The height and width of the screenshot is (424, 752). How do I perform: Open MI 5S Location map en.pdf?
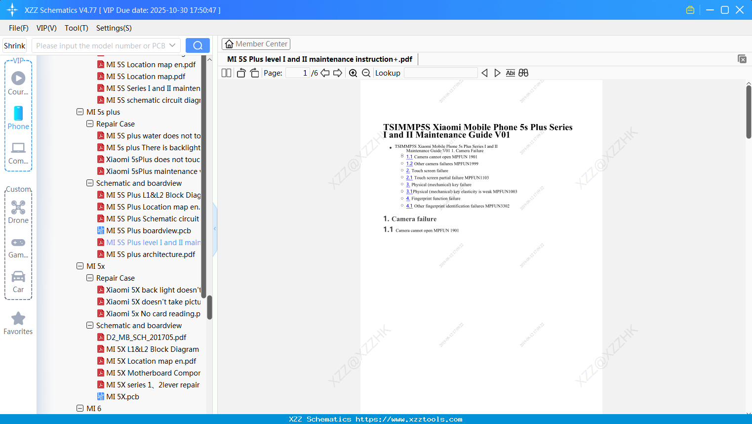click(151, 64)
